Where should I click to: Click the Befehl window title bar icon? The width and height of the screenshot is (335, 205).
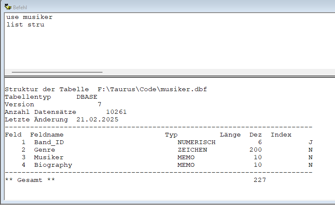[x=8, y=7]
